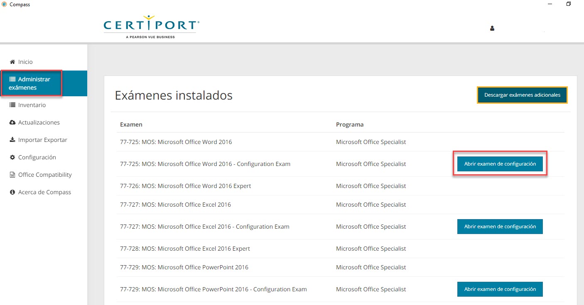
Task: Select row 77-726 Word 2016 Expert
Action: click(x=340, y=186)
